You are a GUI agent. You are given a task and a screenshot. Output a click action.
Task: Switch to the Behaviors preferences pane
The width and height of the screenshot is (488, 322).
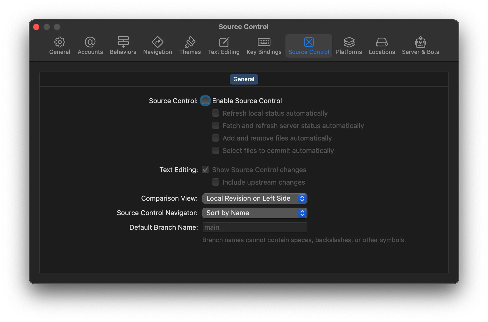click(x=123, y=46)
